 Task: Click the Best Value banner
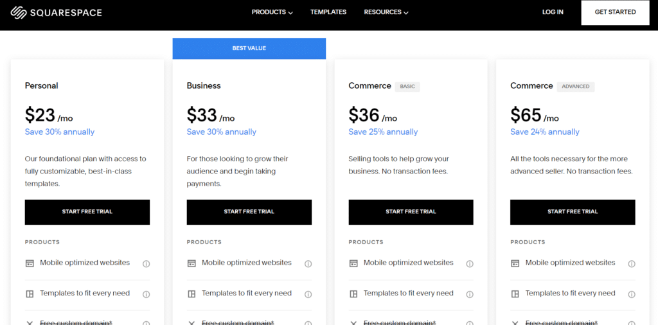click(x=249, y=48)
